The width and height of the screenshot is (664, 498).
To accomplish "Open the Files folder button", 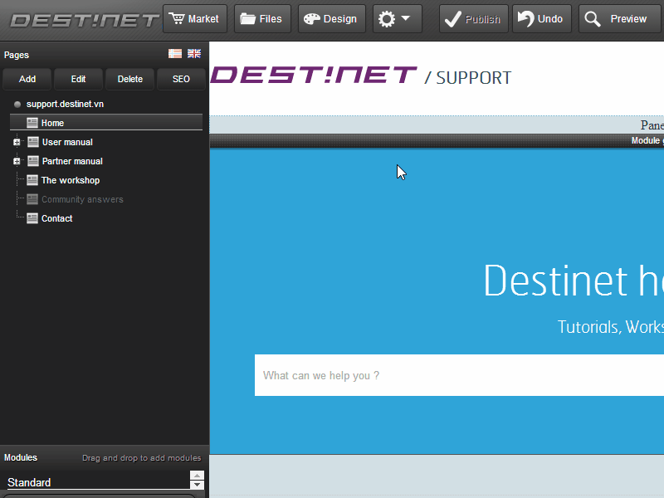I will pyautogui.click(x=261, y=19).
